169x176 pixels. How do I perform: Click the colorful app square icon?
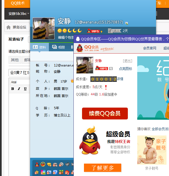[43, 172]
